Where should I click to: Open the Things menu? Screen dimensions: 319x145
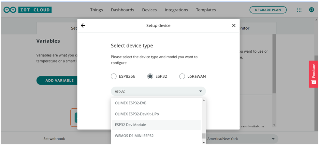click(96, 10)
